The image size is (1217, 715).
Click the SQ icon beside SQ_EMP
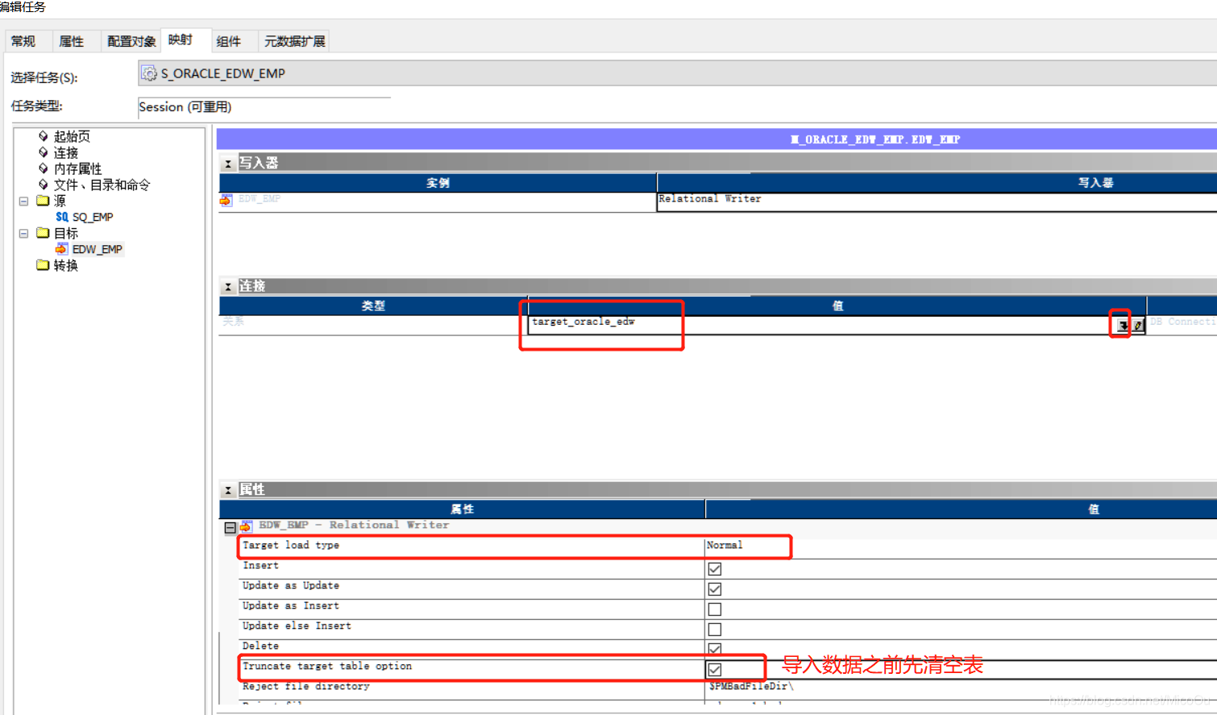pyautogui.click(x=62, y=217)
